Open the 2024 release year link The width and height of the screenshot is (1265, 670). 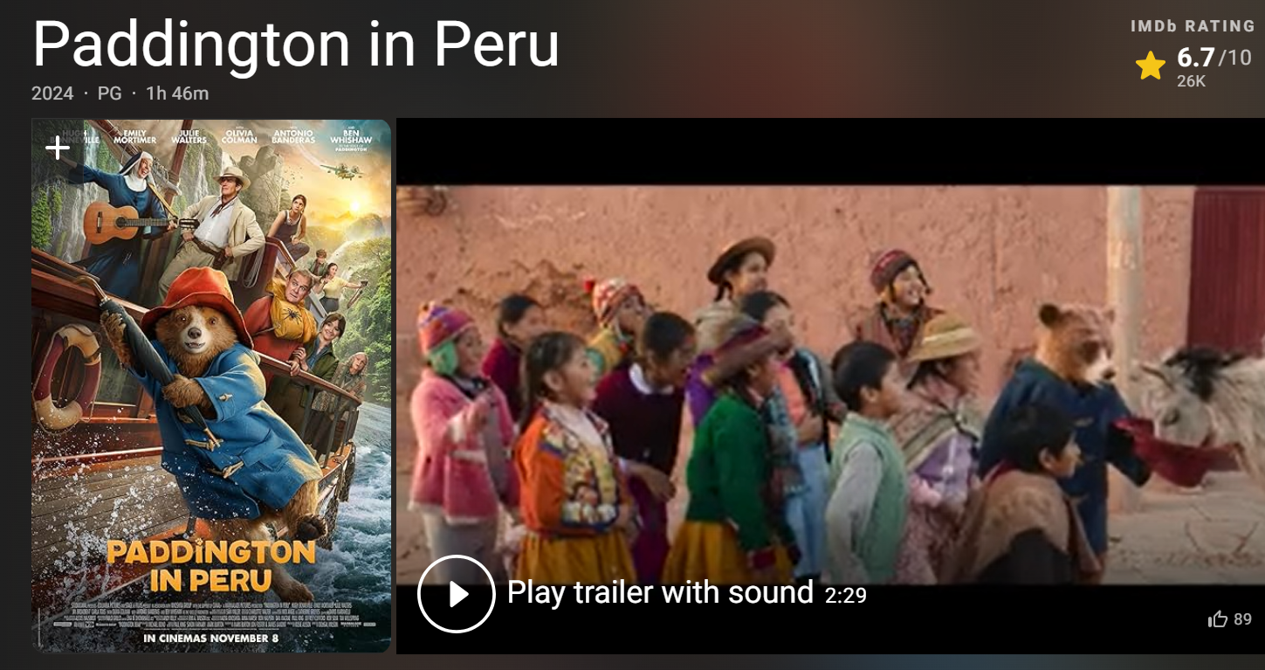52,93
